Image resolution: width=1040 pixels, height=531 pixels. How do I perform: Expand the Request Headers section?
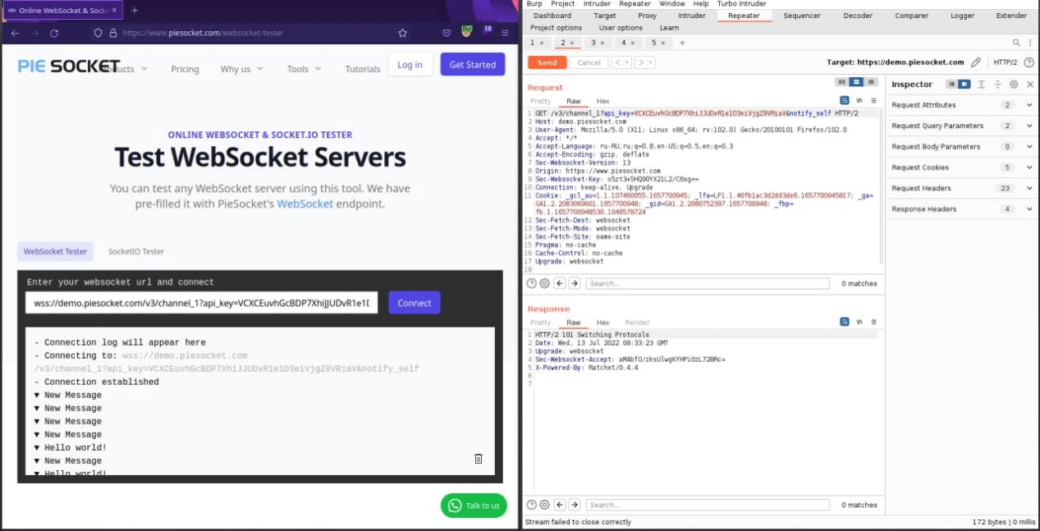(1029, 188)
